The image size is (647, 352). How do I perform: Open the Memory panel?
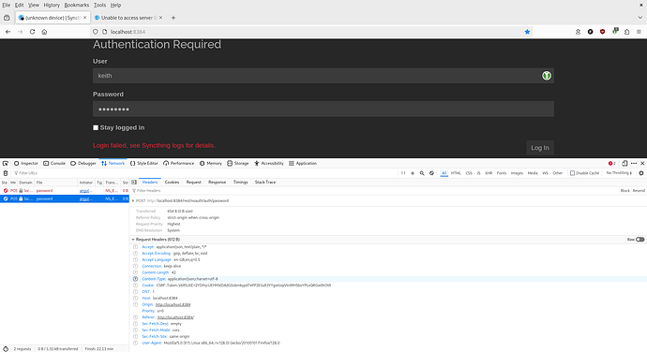pyautogui.click(x=211, y=163)
